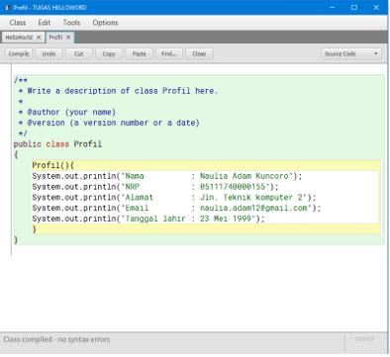Close the Profil tab with its X

[x=68, y=38]
